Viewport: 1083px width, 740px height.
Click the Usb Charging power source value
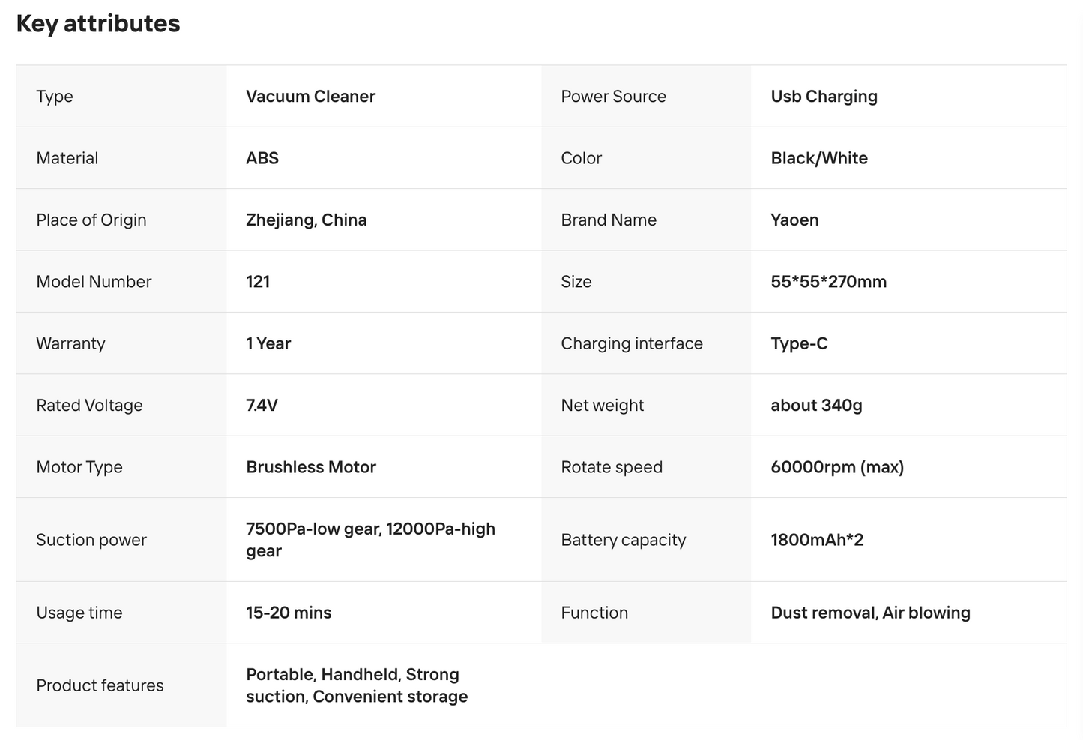coord(824,97)
